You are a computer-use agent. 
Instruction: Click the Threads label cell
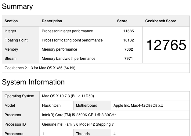83,134
